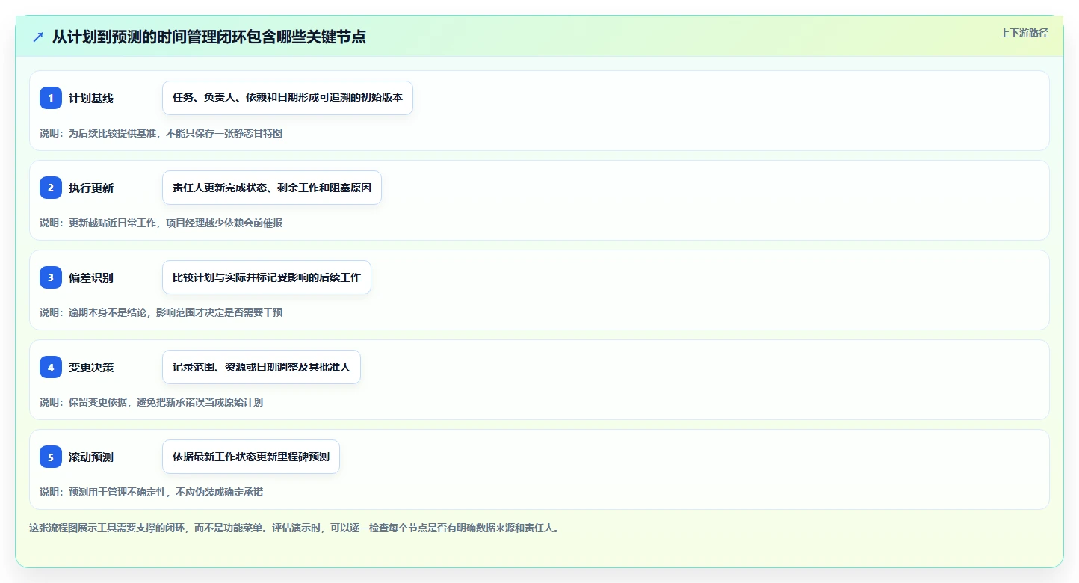Click the 上下游路径 label

[x=1024, y=33]
